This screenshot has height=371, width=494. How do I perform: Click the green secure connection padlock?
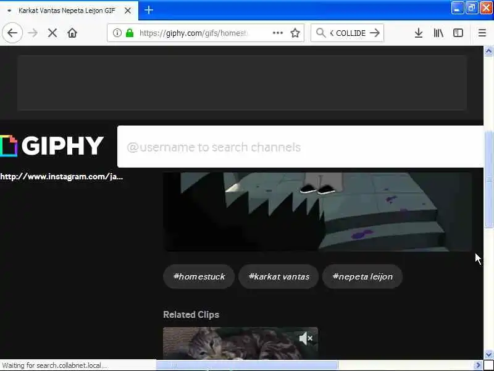[x=130, y=33]
